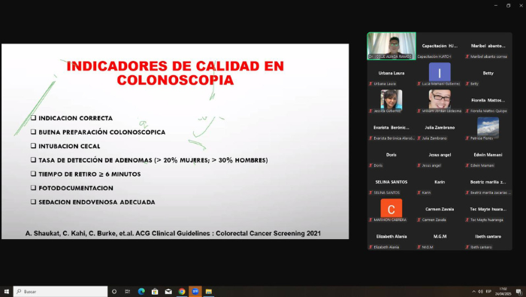Open the taskbar clock and calendar
Viewport: 526px width, 297px height.
click(x=503, y=291)
